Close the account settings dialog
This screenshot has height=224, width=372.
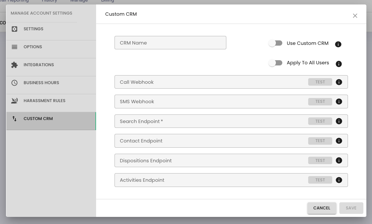tap(355, 16)
